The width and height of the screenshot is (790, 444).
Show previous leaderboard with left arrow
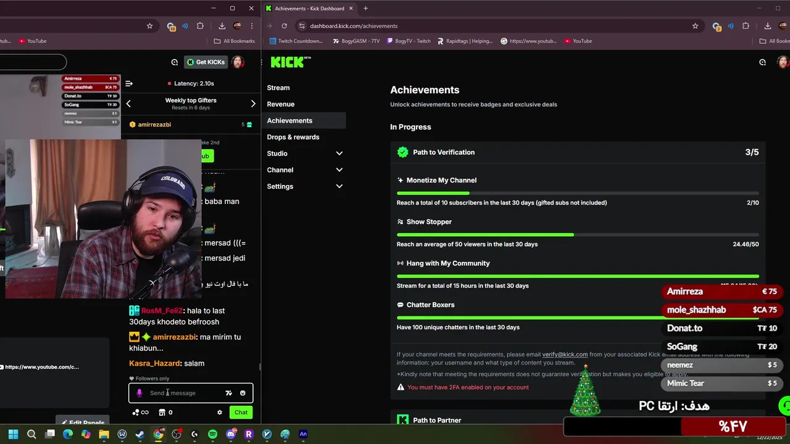point(128,104)
